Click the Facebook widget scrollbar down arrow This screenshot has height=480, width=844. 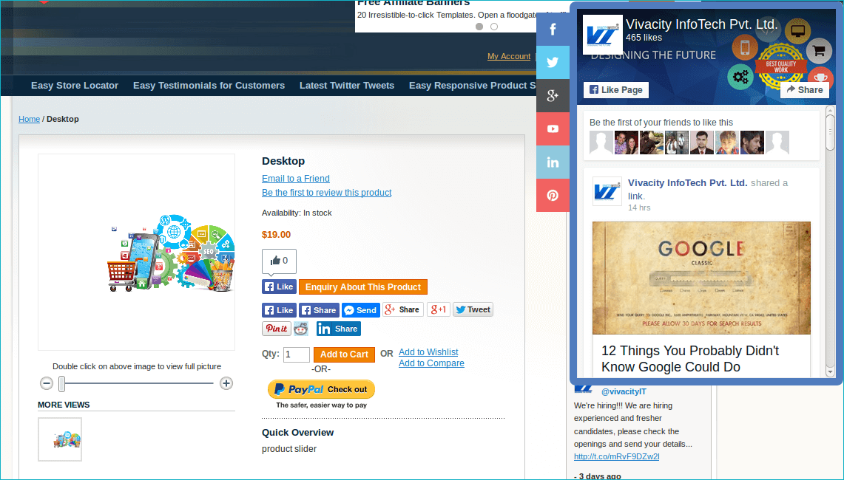click(x=830, y=371)
